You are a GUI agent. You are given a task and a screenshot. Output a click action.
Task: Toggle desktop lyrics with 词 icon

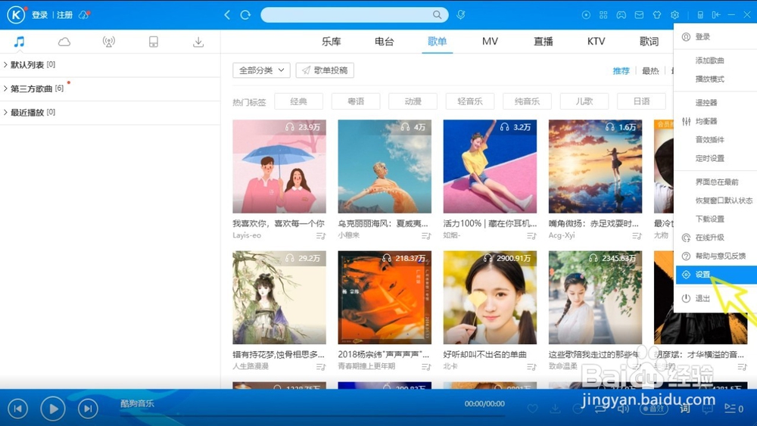[685, 409]
